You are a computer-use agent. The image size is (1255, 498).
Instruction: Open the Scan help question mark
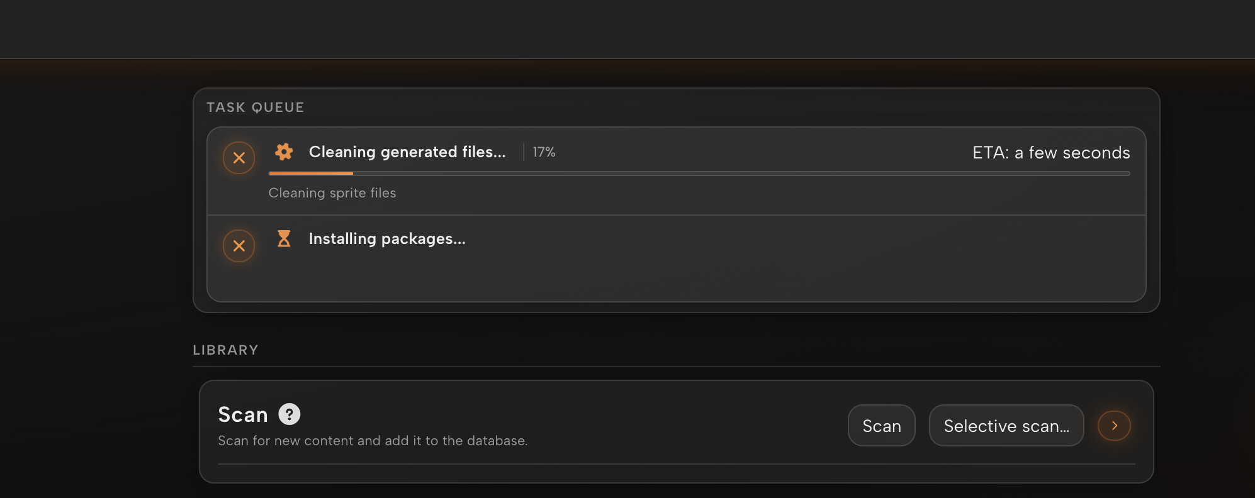pos(290,414)
